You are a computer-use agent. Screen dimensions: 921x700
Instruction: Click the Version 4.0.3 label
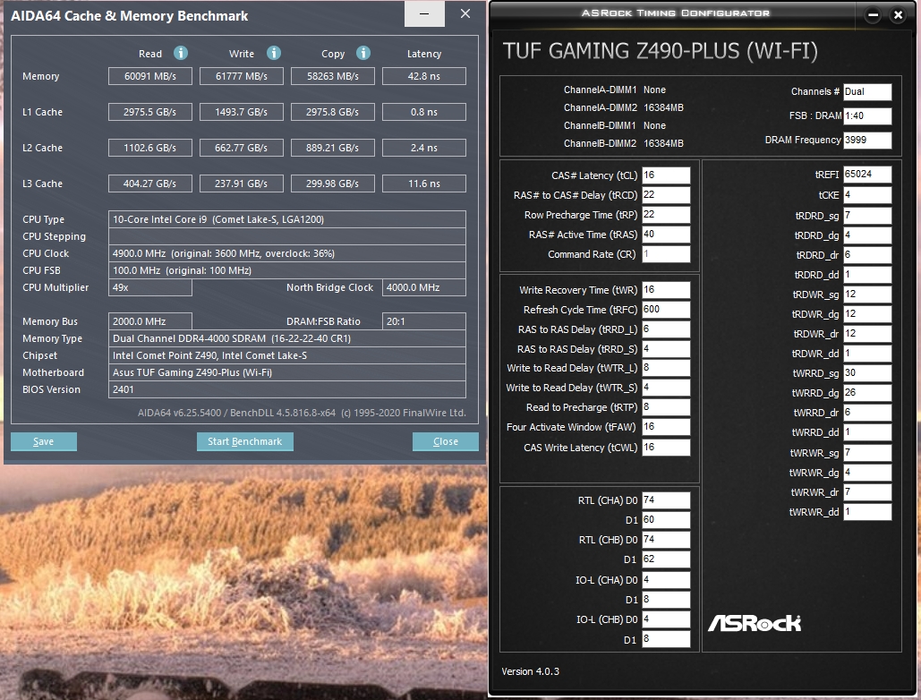click(x=531, y=671)
